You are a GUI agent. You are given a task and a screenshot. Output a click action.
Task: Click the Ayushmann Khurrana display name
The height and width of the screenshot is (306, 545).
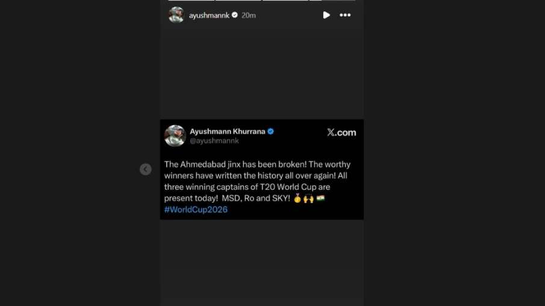point(227,131)
